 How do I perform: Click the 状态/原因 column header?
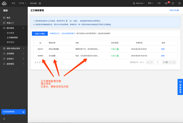[115, 43]
